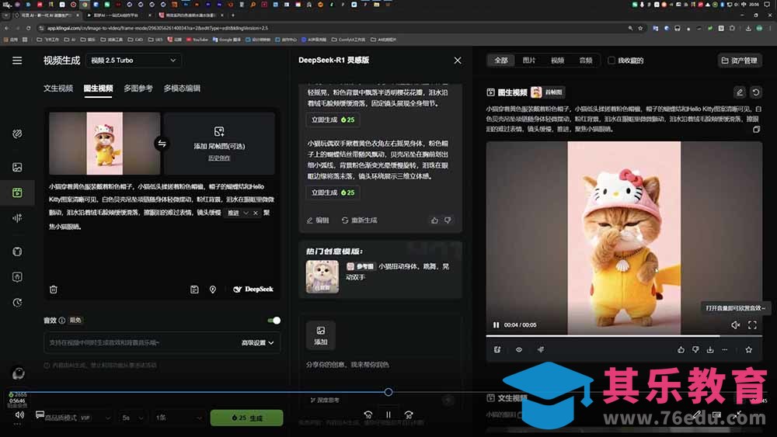Open the hamburger menu beside 视频生成
The width and height of the screenshot is (777, 437).
pos(17,61)
